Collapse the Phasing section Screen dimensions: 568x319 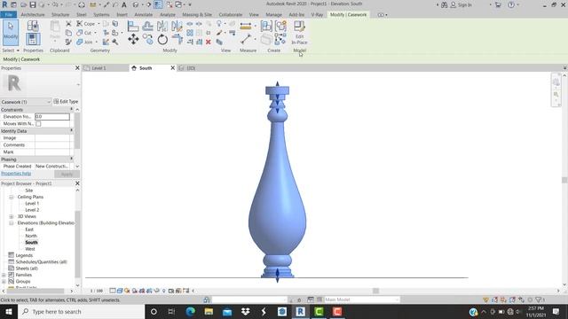[x=71, y=159]
